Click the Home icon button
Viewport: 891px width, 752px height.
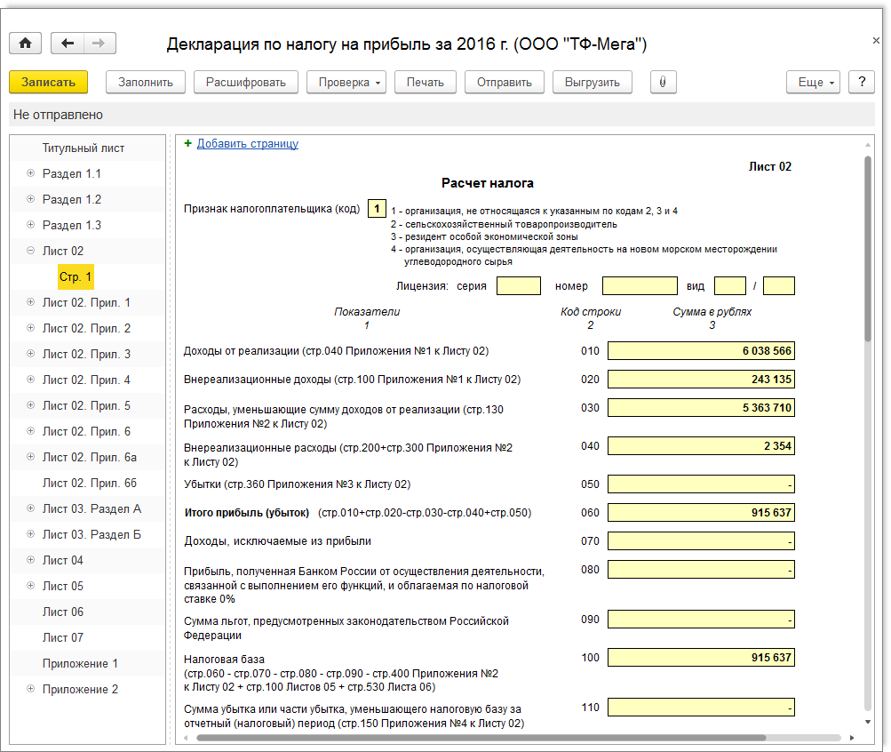click(25, 44)
